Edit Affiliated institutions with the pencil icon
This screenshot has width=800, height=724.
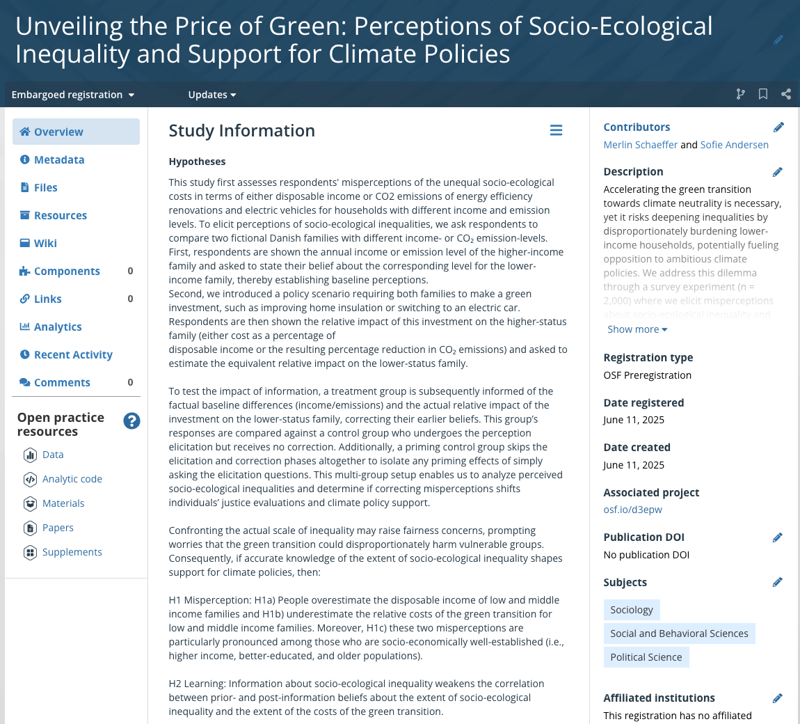[x=778, y=698]
